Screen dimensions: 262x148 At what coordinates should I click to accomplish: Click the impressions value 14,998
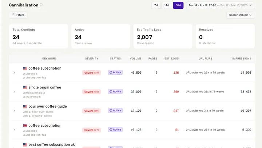[x=246, y=73]
